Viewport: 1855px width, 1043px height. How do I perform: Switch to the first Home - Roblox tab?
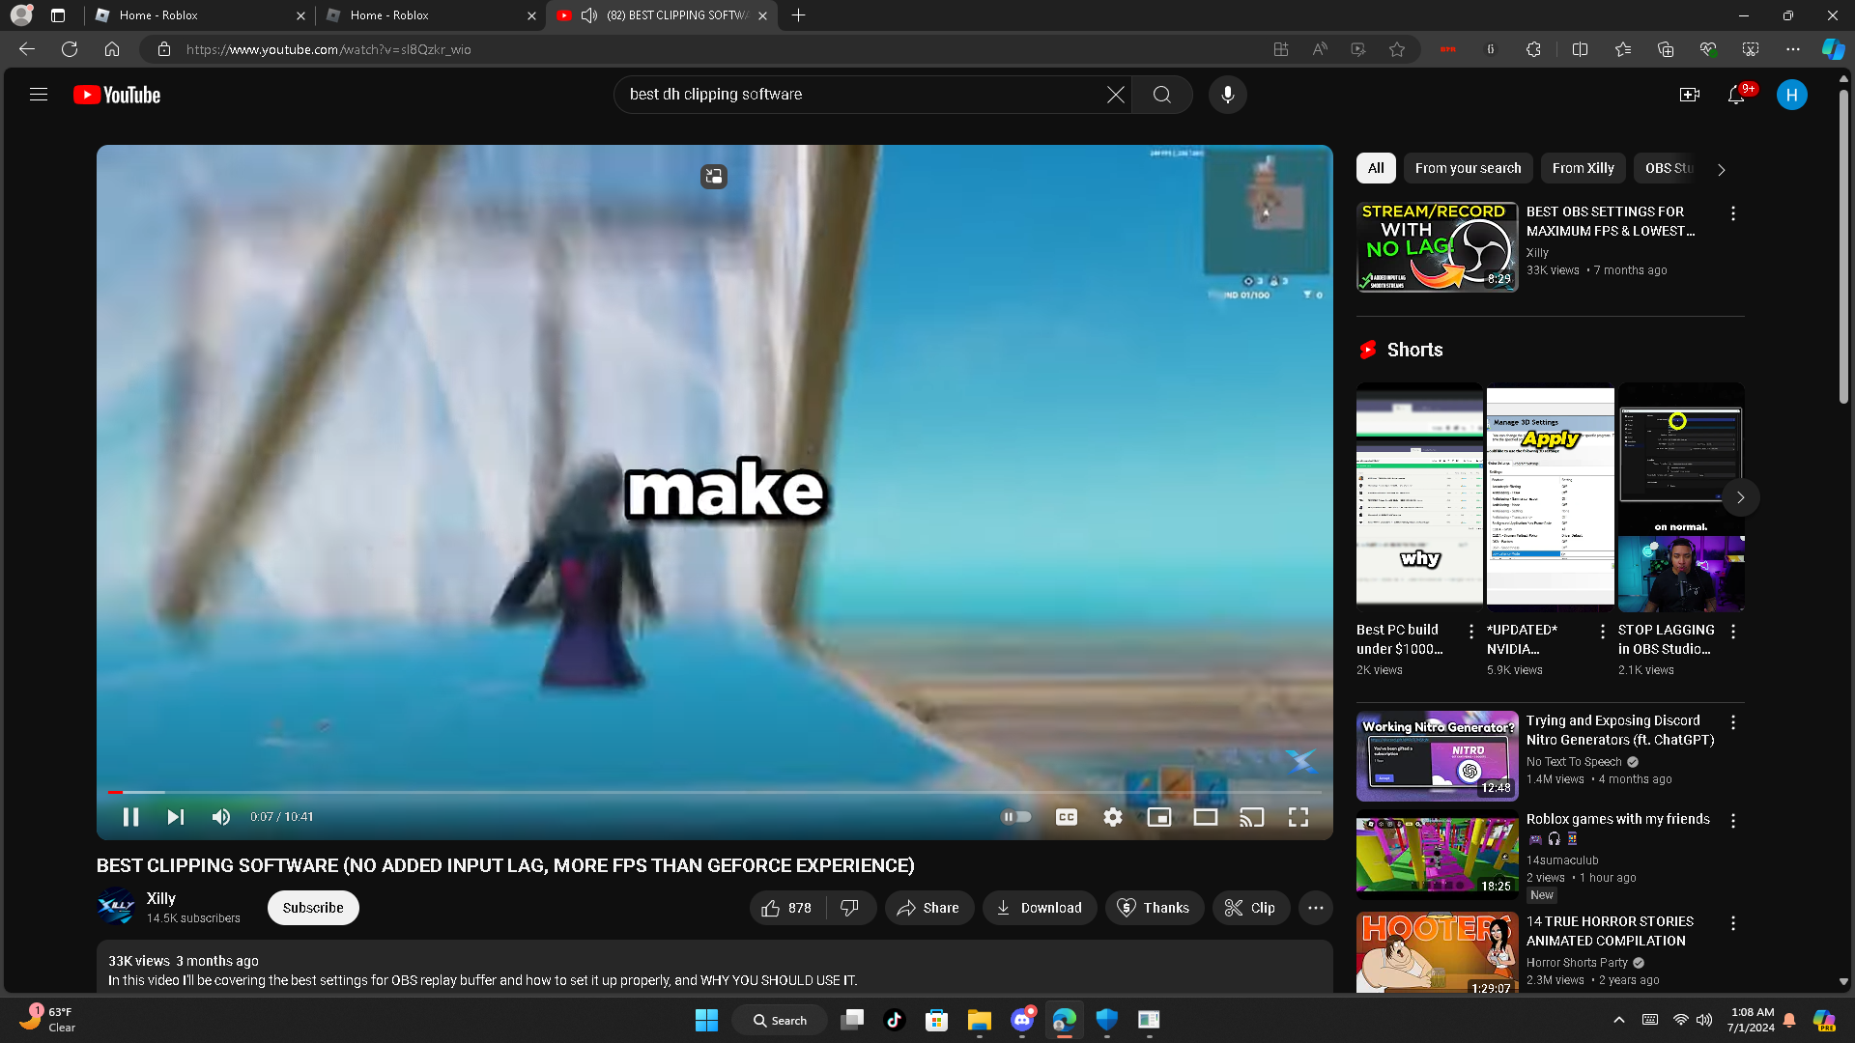tap(199, 15)
